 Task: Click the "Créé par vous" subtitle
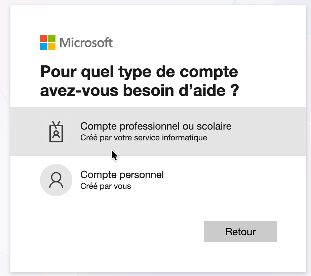tap(106, 186)
